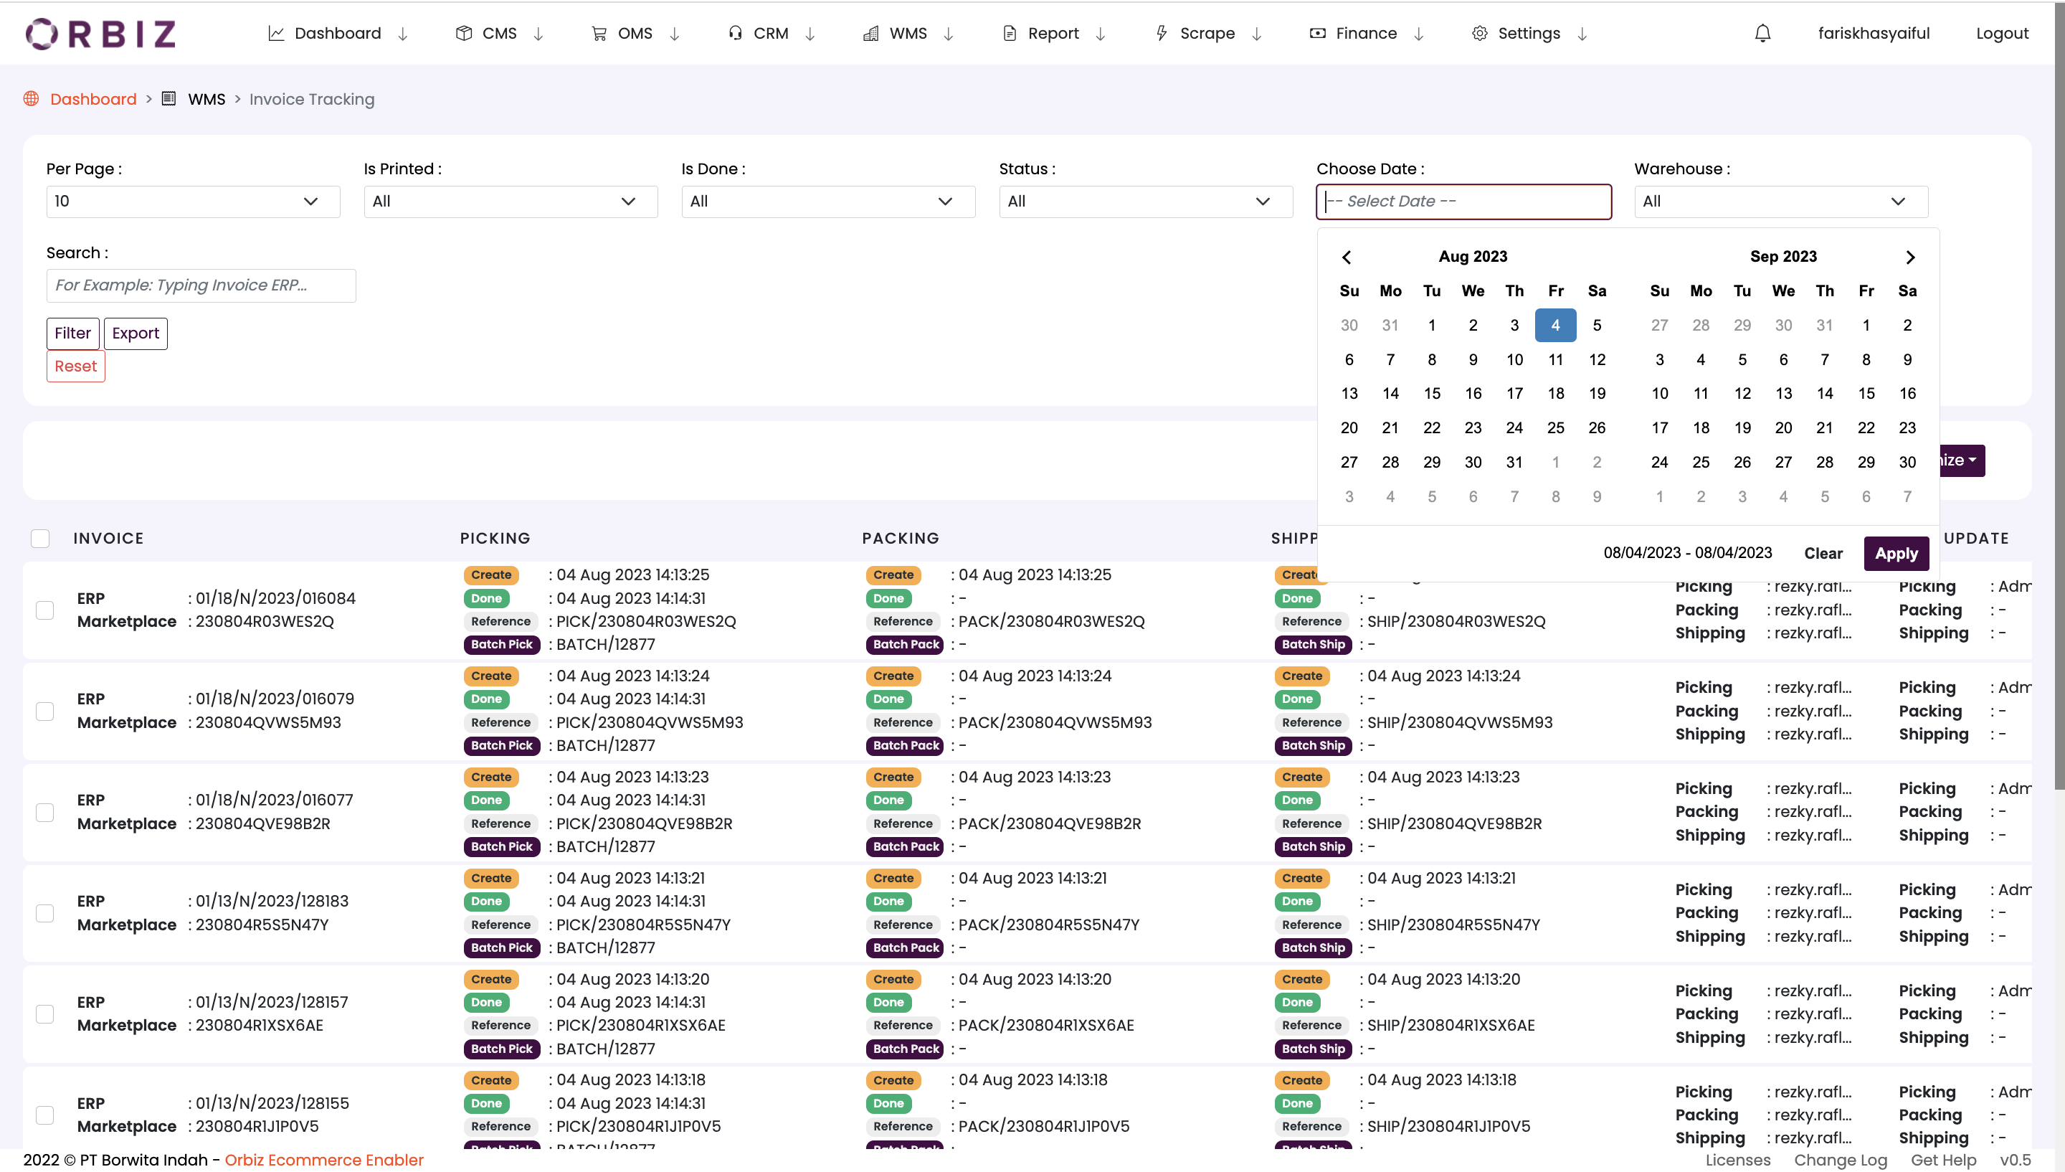Open the Dashboard breadcrumb link
Image resolution: width=2065 pixels, height=1172 pixels.
click(x=93, y=99)
